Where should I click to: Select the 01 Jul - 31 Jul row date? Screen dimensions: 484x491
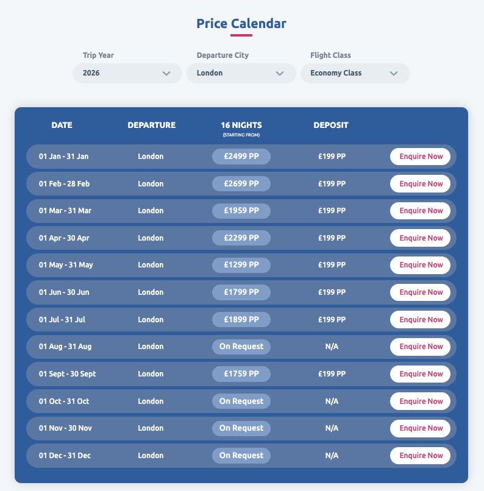click(63, 320)
